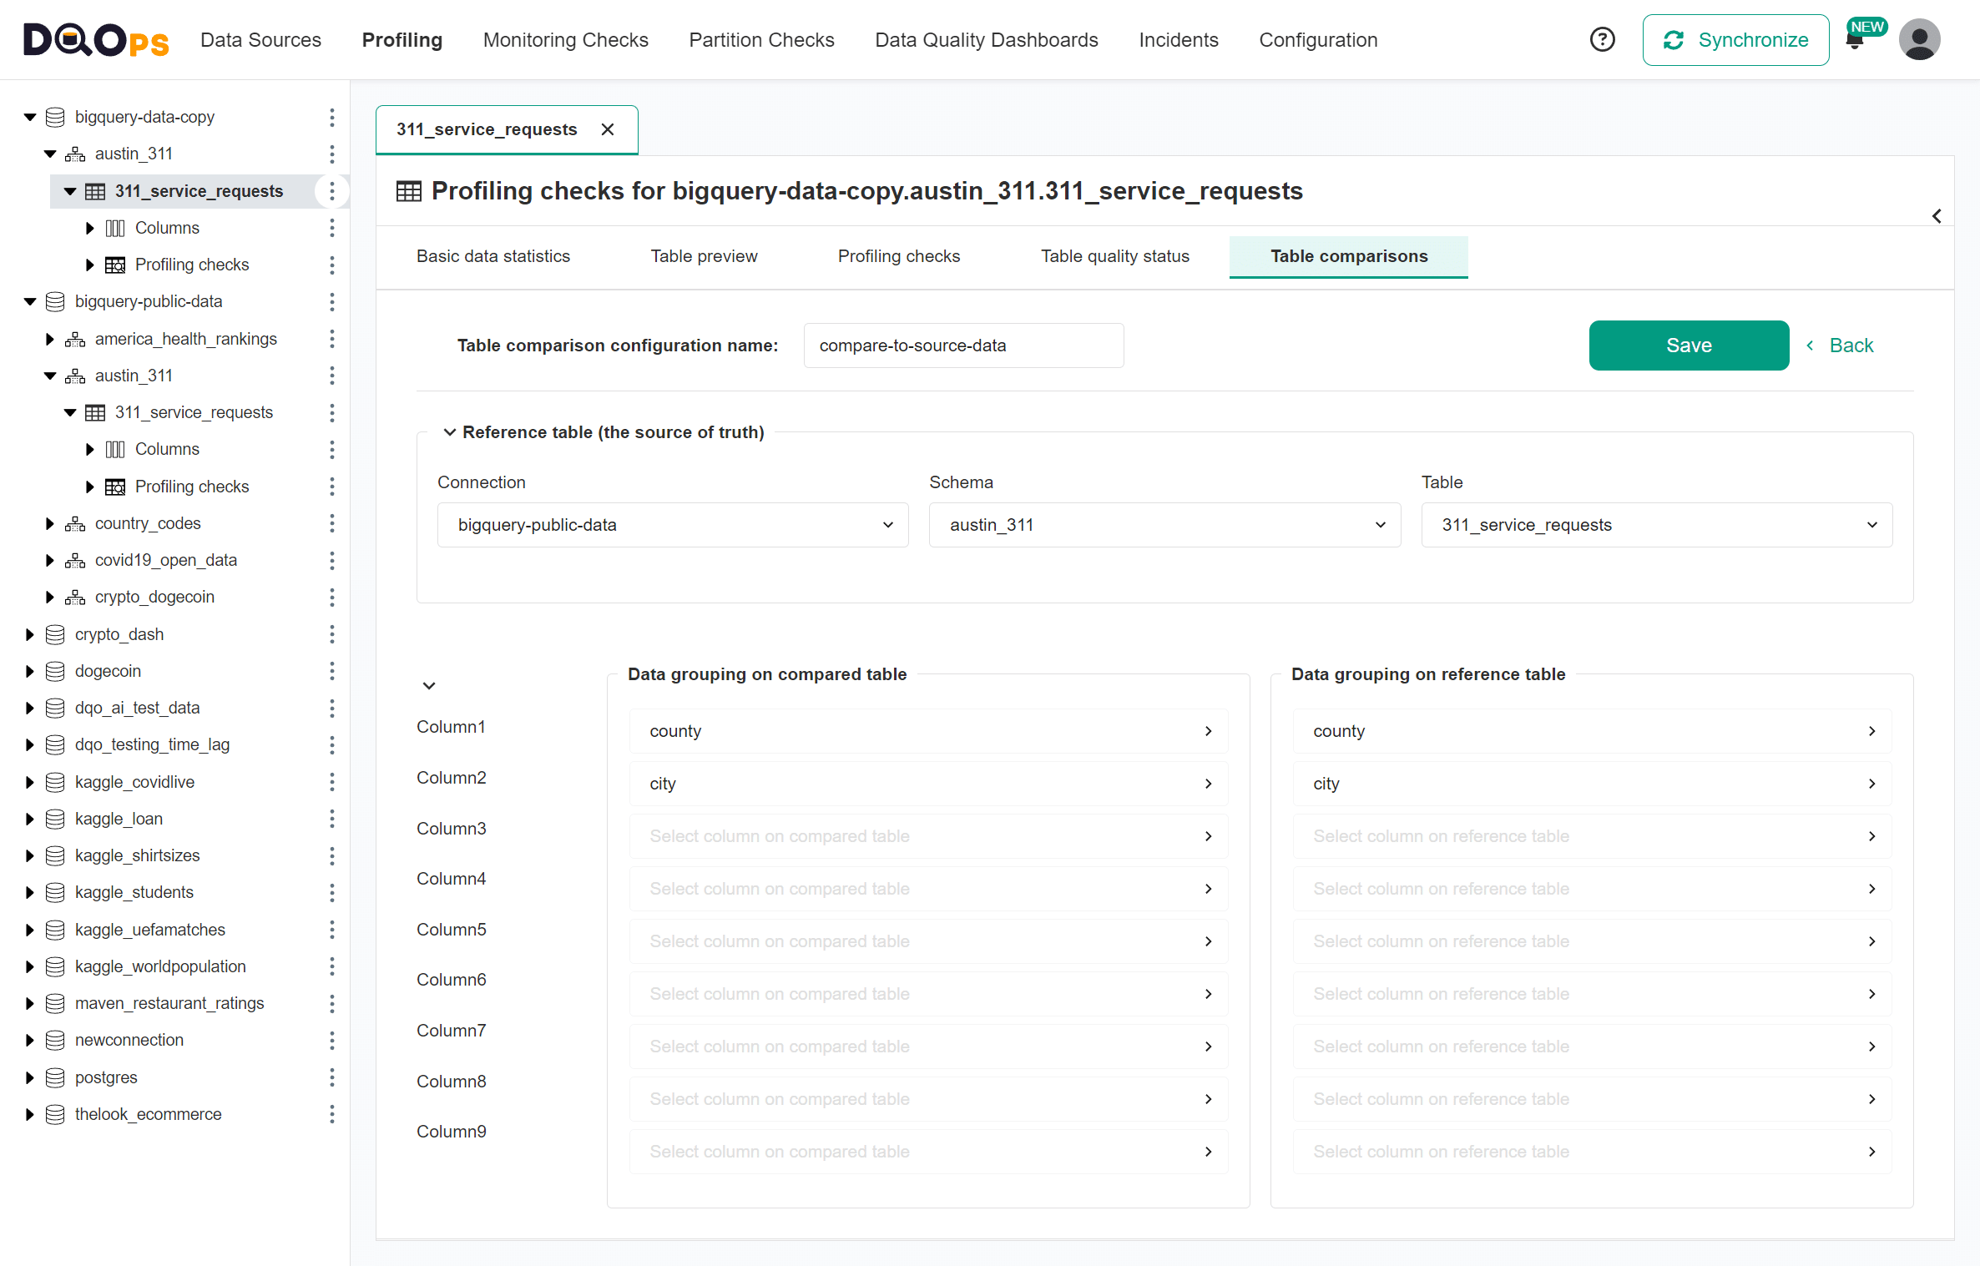Image resolution: width=1980 pixels, height=1266 pixels.
Task: Open the Data Sources menu
Action: point(260,40)
